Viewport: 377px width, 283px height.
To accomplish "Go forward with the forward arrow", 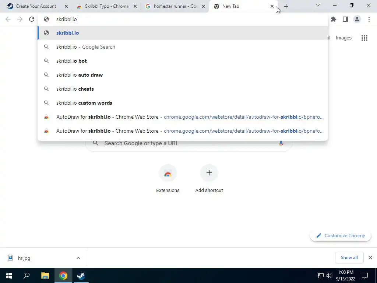I will (x=20, y=19).
